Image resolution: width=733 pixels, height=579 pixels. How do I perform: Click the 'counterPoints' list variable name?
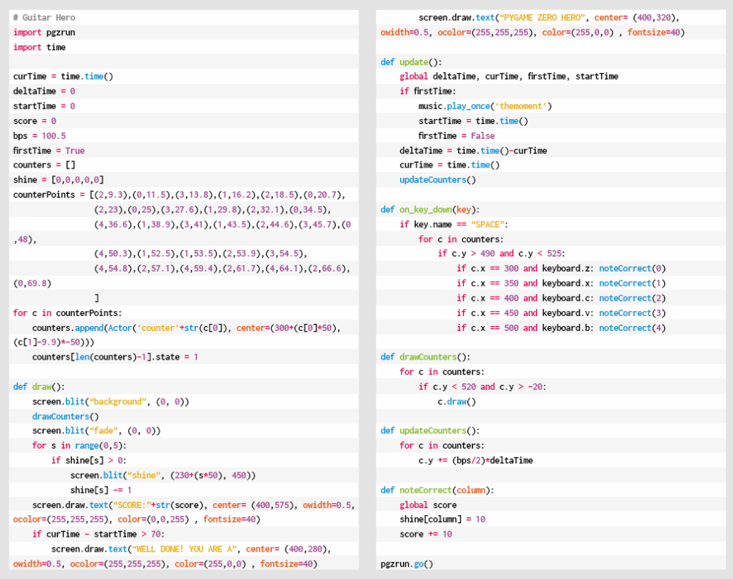pyautogui.click(x=44, y=195)
